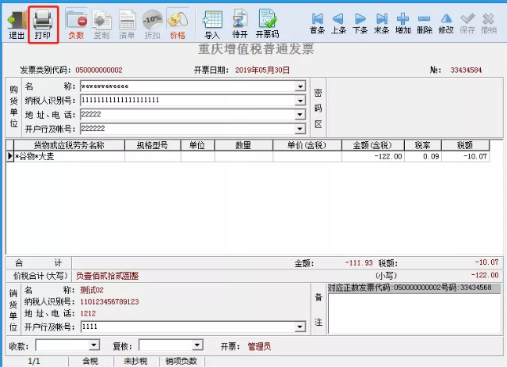
Task: Select the 负数 (Negative) invoice icon
Action: (76, 22)
